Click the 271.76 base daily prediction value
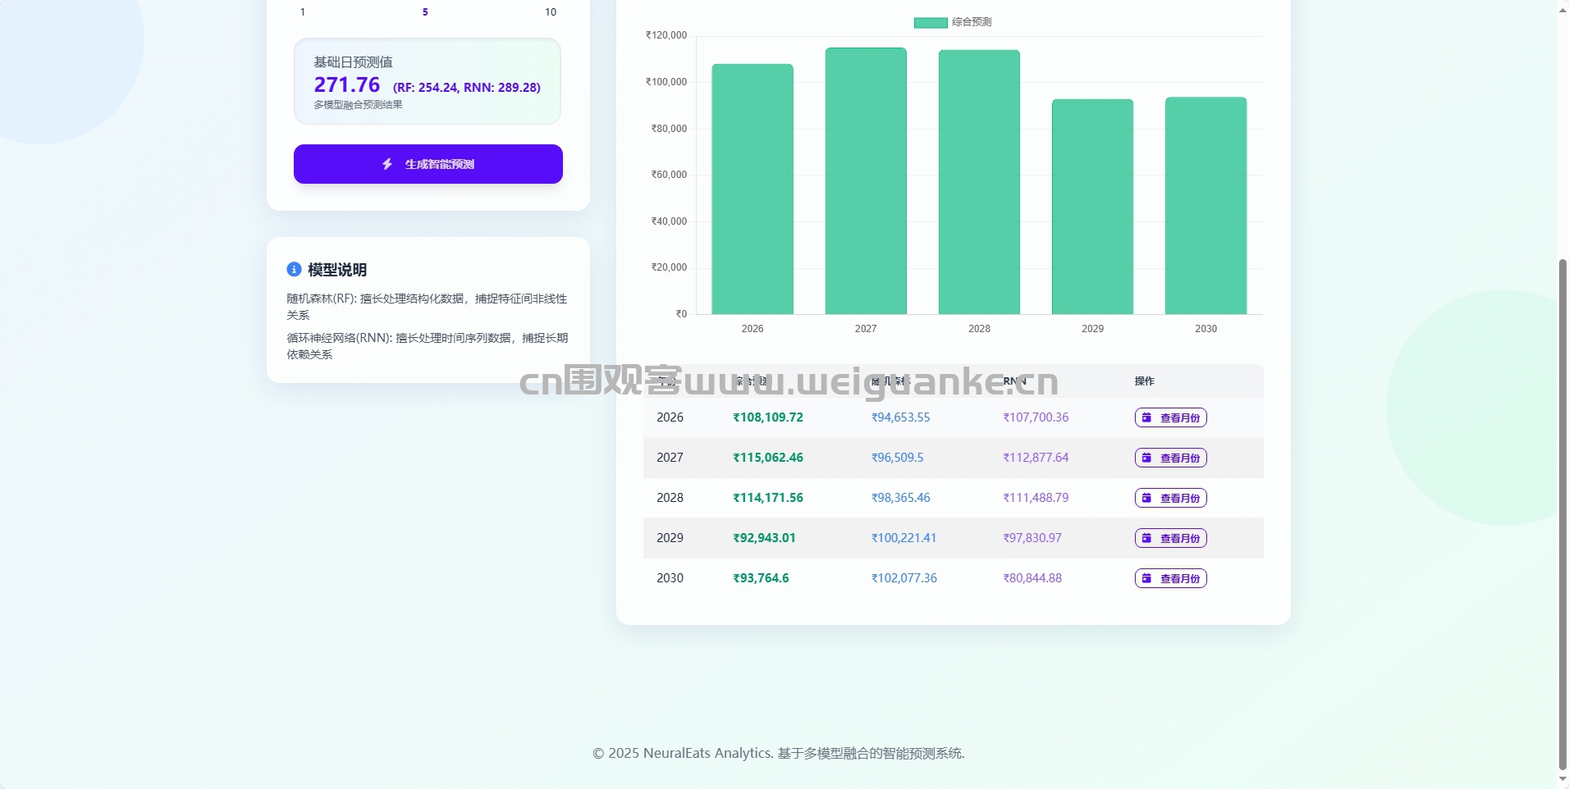 tap(346, 85)
